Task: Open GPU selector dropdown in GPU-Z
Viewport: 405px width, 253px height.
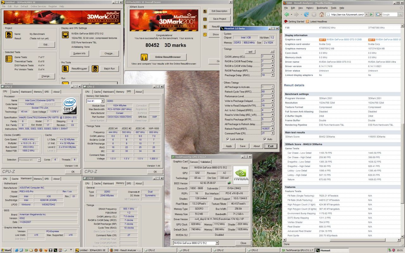Action: click(x=217, y=243)
